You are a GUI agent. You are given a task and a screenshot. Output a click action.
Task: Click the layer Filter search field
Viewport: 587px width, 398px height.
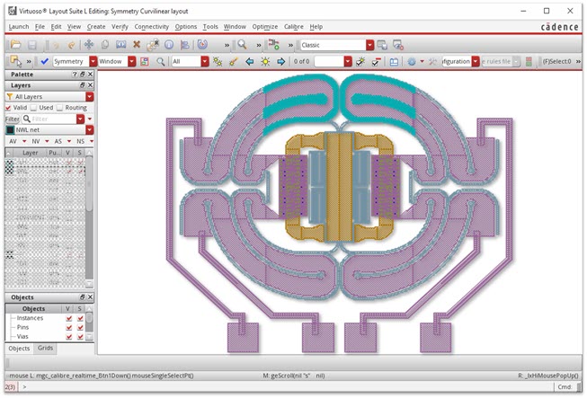49,119
